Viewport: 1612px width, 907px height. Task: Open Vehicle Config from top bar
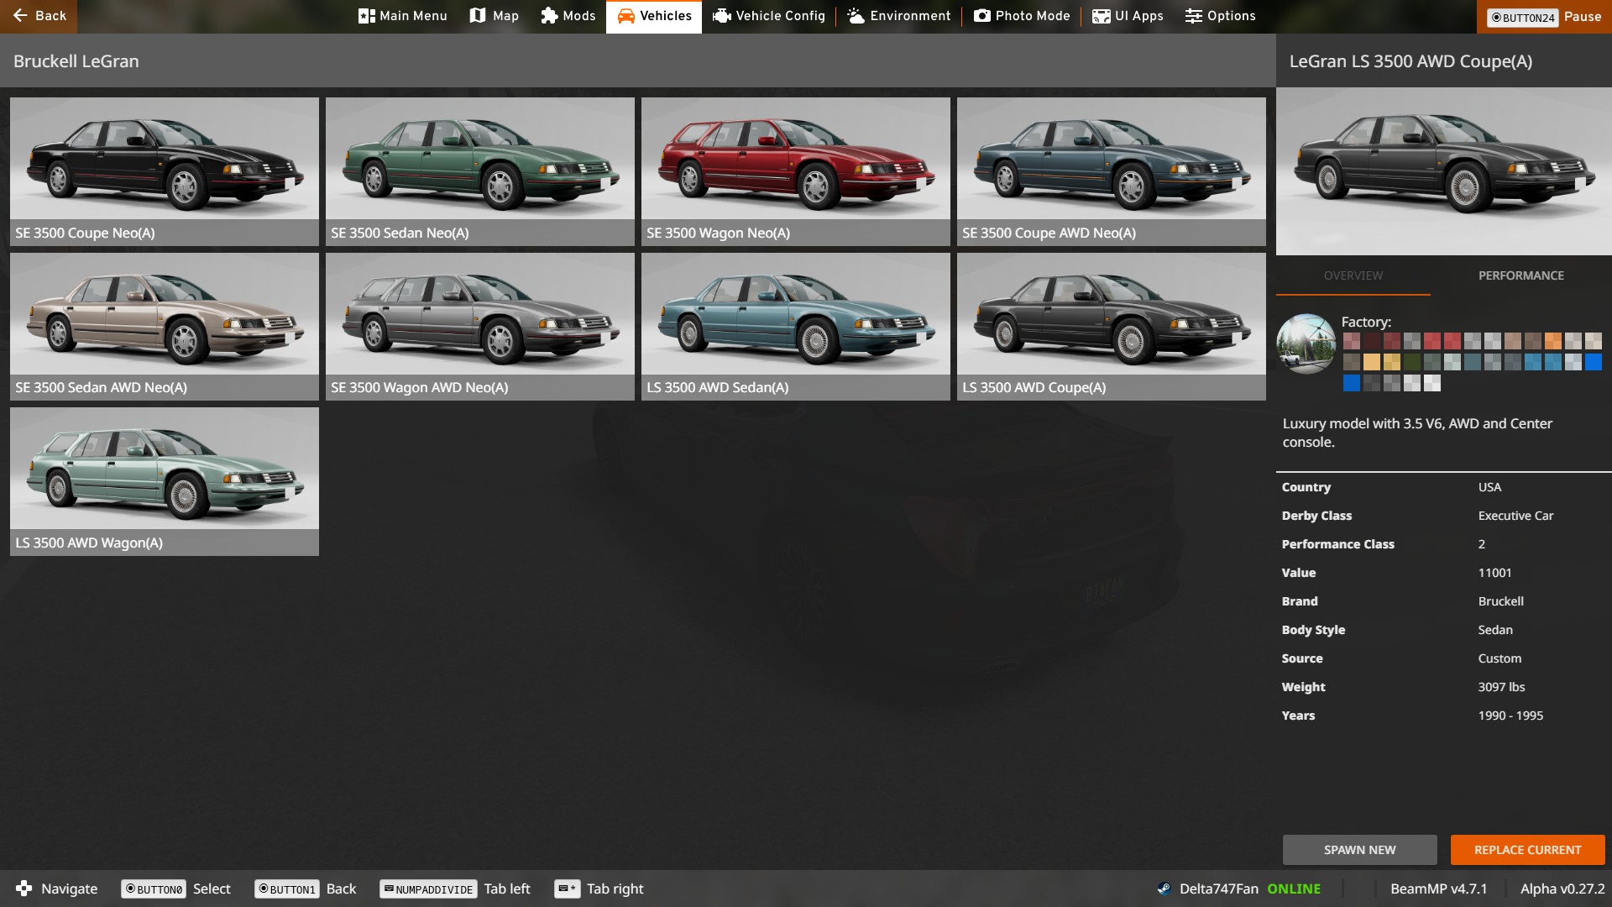[x=769, y=16]
